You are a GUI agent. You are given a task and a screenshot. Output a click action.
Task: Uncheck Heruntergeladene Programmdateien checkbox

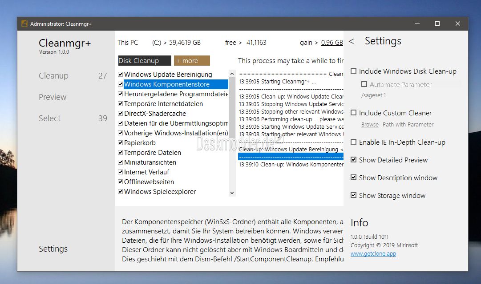pos(121,94)
